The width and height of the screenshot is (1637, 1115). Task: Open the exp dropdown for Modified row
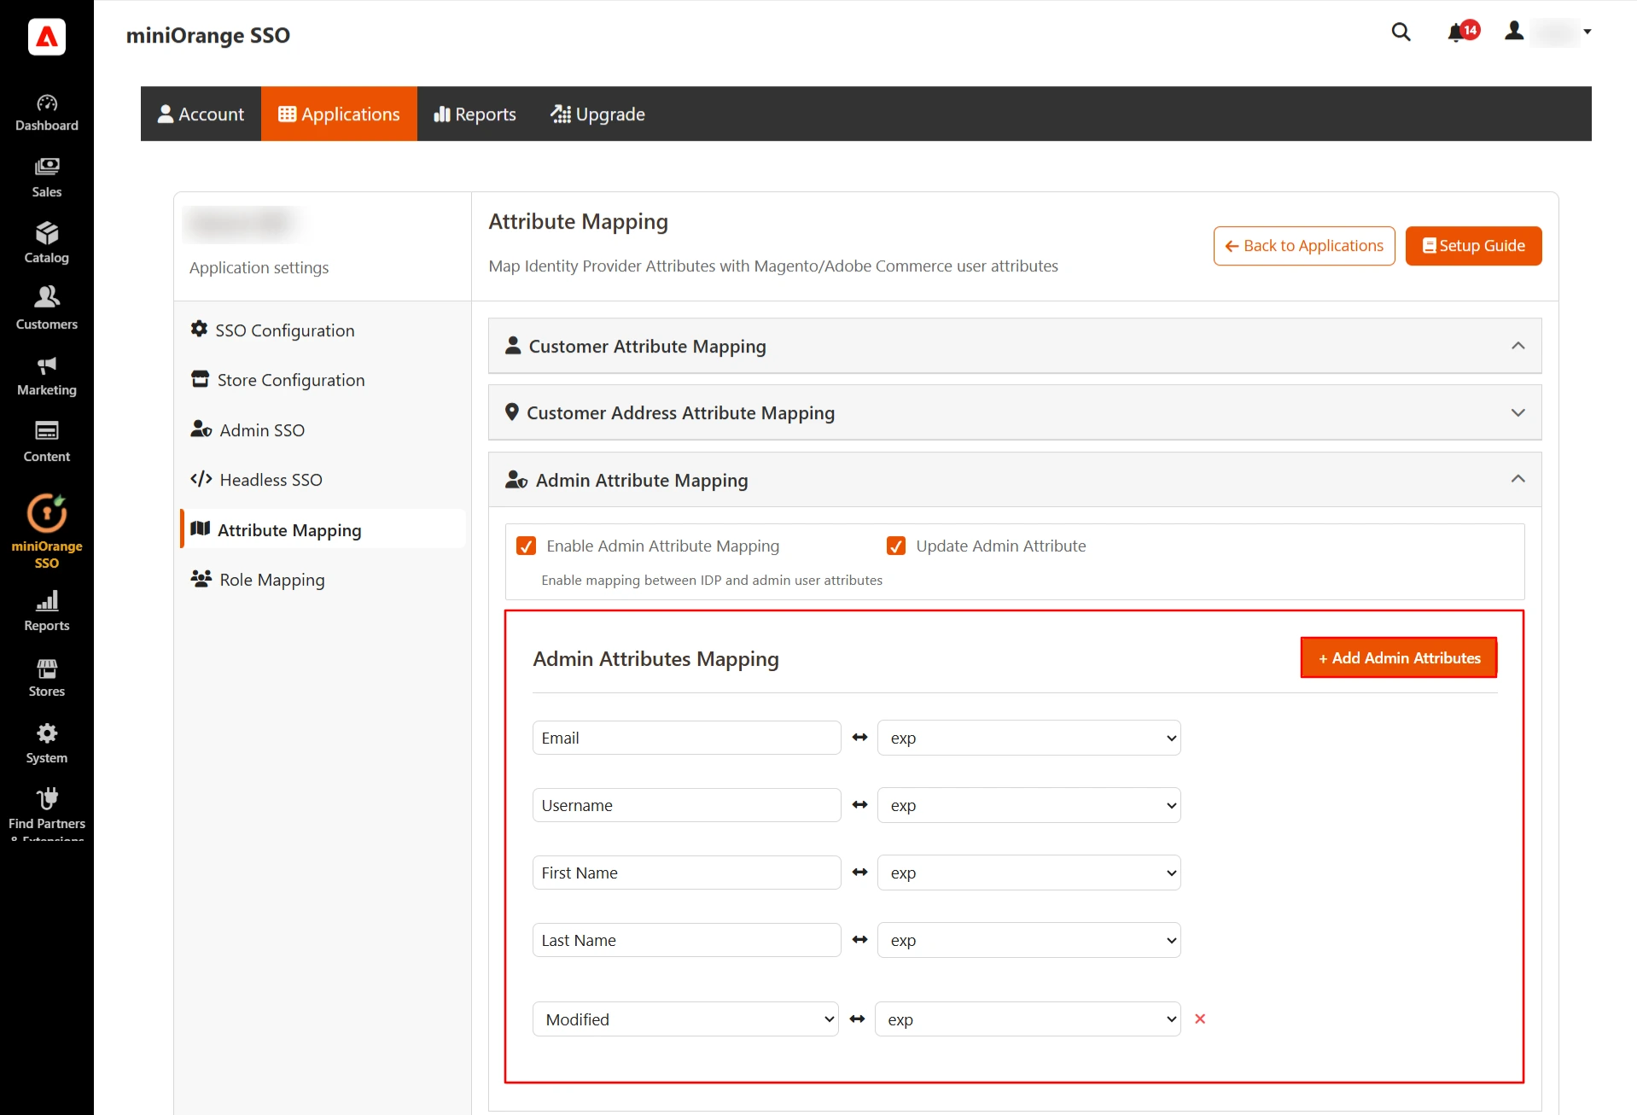1028,1019
